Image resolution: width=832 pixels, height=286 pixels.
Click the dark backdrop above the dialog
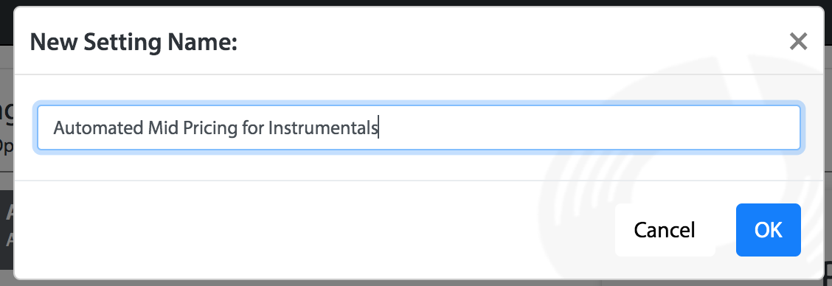pyautogui.click(x=416, y=3)
